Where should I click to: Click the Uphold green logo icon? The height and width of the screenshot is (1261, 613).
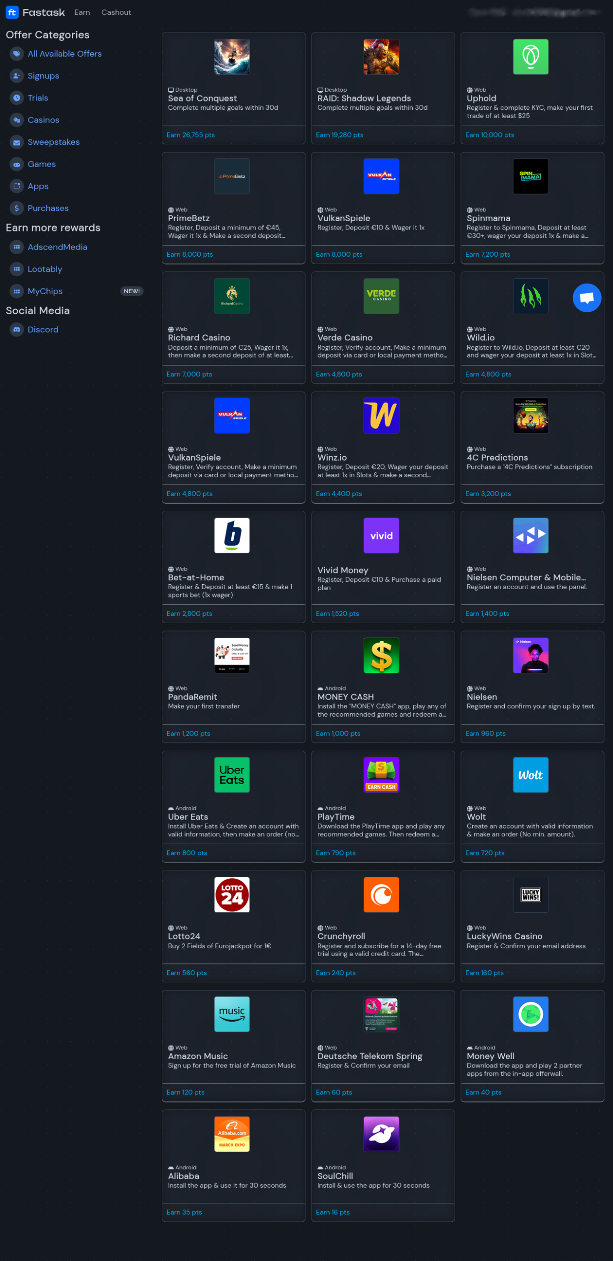click(531, 57)
